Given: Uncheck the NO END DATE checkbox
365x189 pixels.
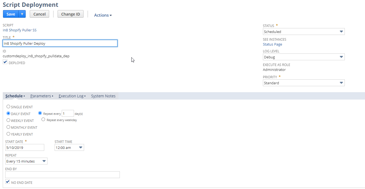Looking at the screenshot, I should [7, 181].
